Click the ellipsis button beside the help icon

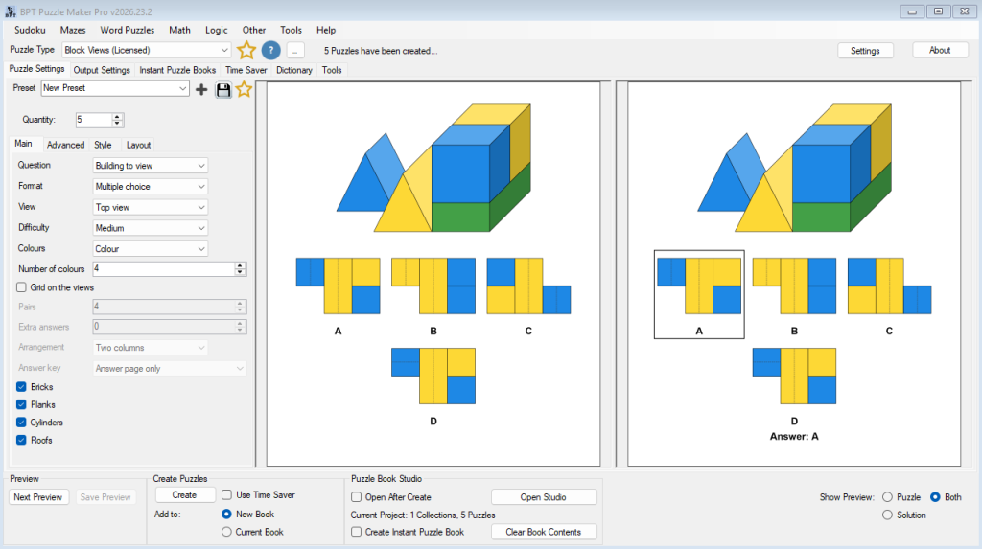(x=295, y=51)
